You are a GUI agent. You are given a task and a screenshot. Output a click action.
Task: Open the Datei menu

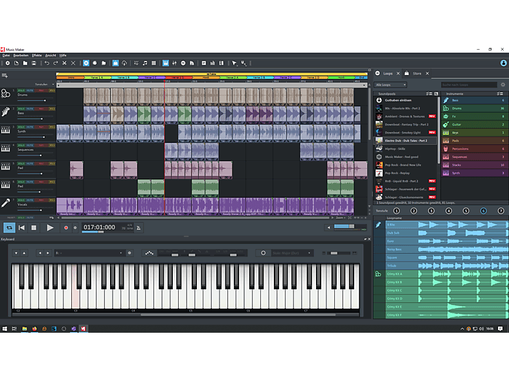[x=6, y=56]
